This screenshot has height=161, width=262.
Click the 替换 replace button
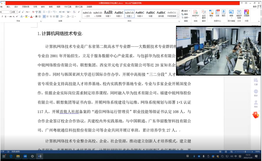click(185, 14)
